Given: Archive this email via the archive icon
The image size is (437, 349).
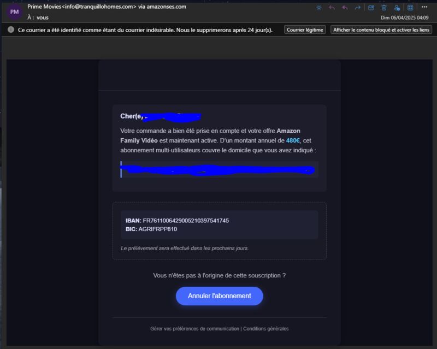Looking at the screenshot, I should click(371, 8).
